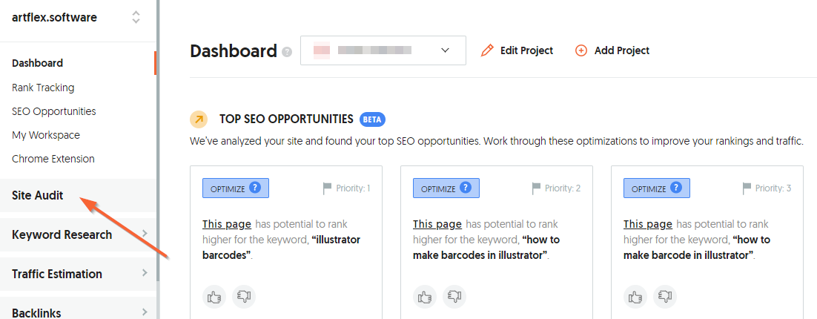The image size is (817, 319).
Task: Expand the Backlinks section
Action: (78, 311)
